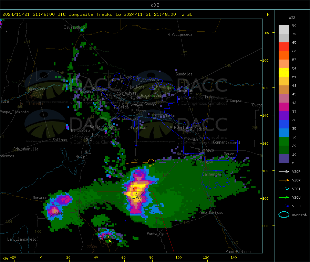The height and width of the screenshot is (262, 310).
Task: Select the magenta 39-42 dBZ legend swatch
Action: (x=284, y=107)
